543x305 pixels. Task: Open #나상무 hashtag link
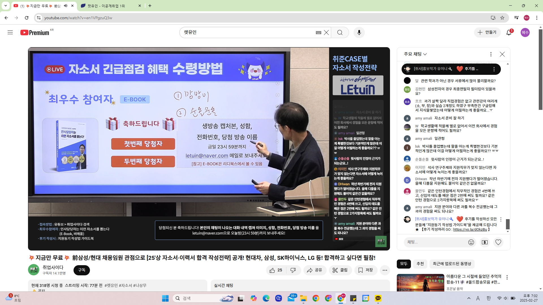(x=140, y=286)
